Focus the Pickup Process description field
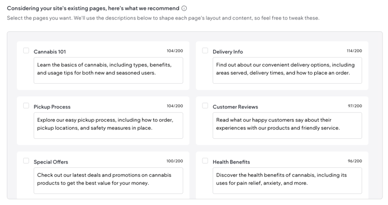Image resolution: width=388 pixels, height=205 pixels. (x=108, y=125)
